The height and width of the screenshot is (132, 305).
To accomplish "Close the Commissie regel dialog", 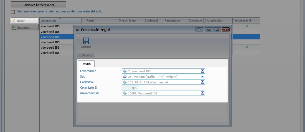I will coord(226,30).
